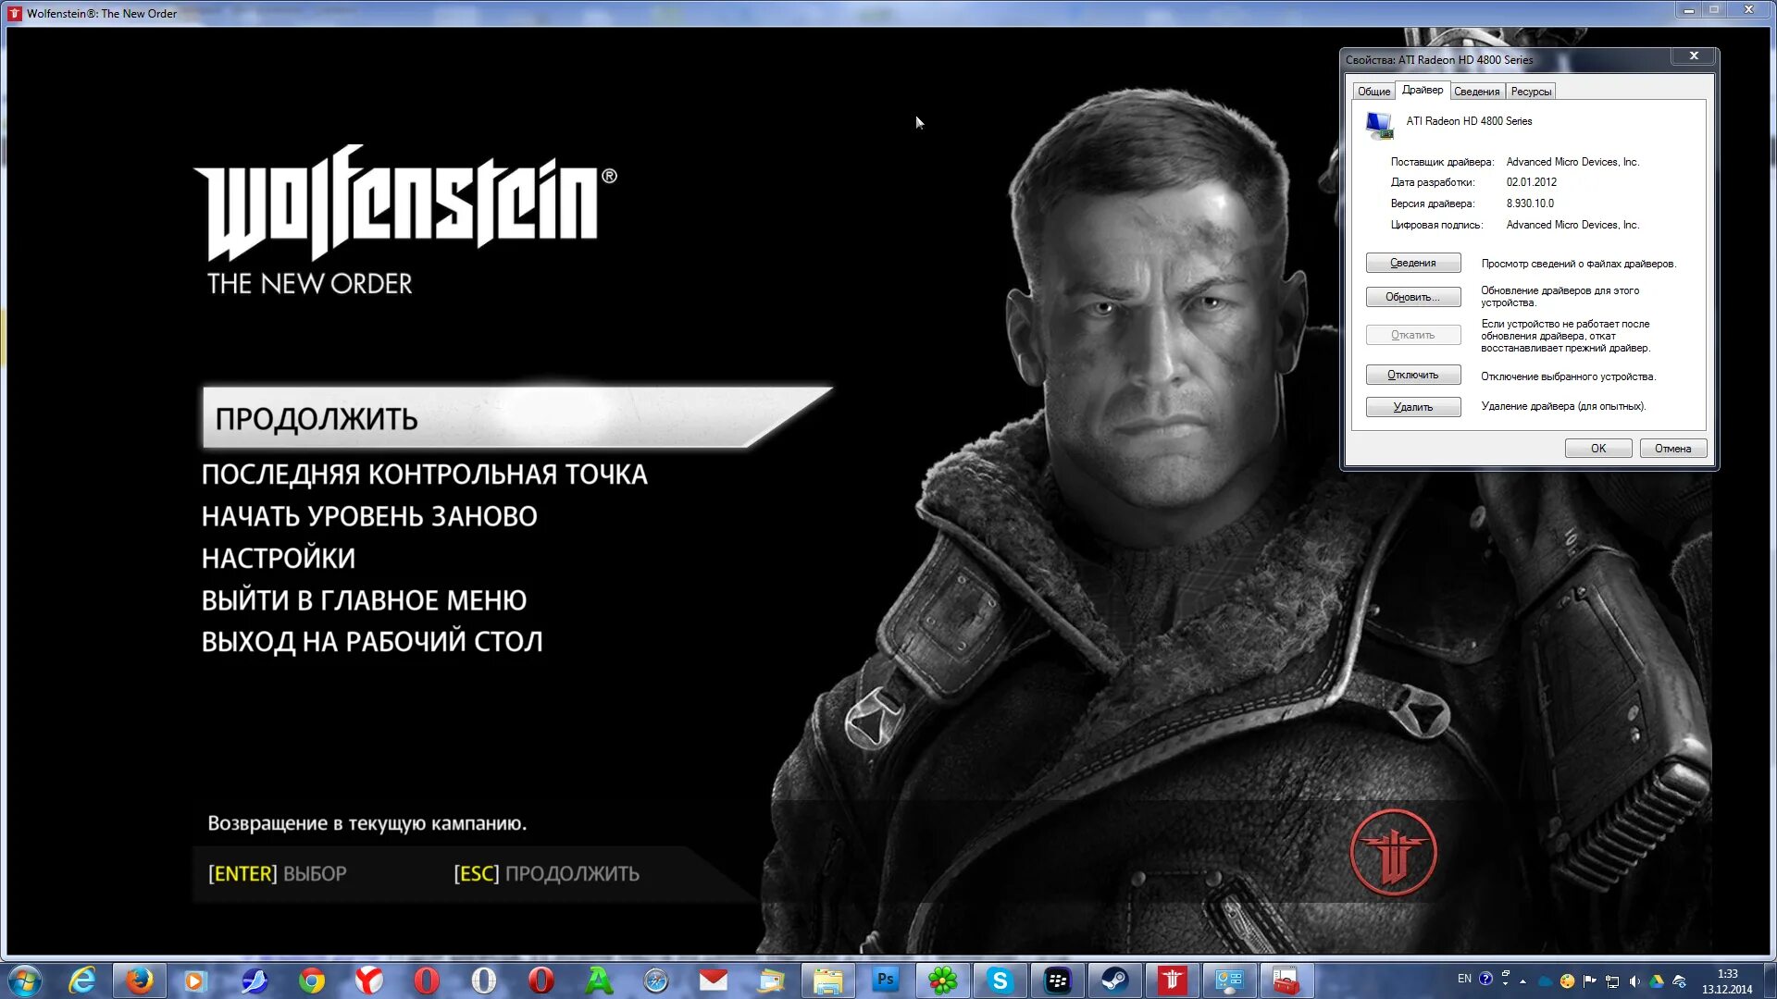Click Отмена in properties dialog

click(x=1673, y=449)
